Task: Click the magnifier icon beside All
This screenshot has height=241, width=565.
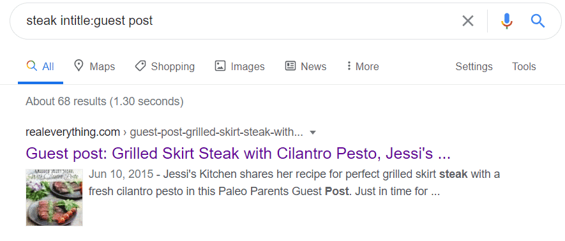Action: click(x=32, y=66)
